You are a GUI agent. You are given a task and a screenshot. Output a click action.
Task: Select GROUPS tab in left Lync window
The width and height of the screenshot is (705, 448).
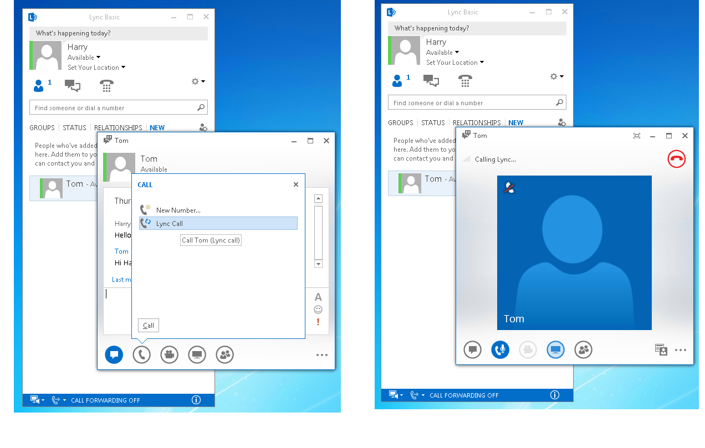point(42,128)
